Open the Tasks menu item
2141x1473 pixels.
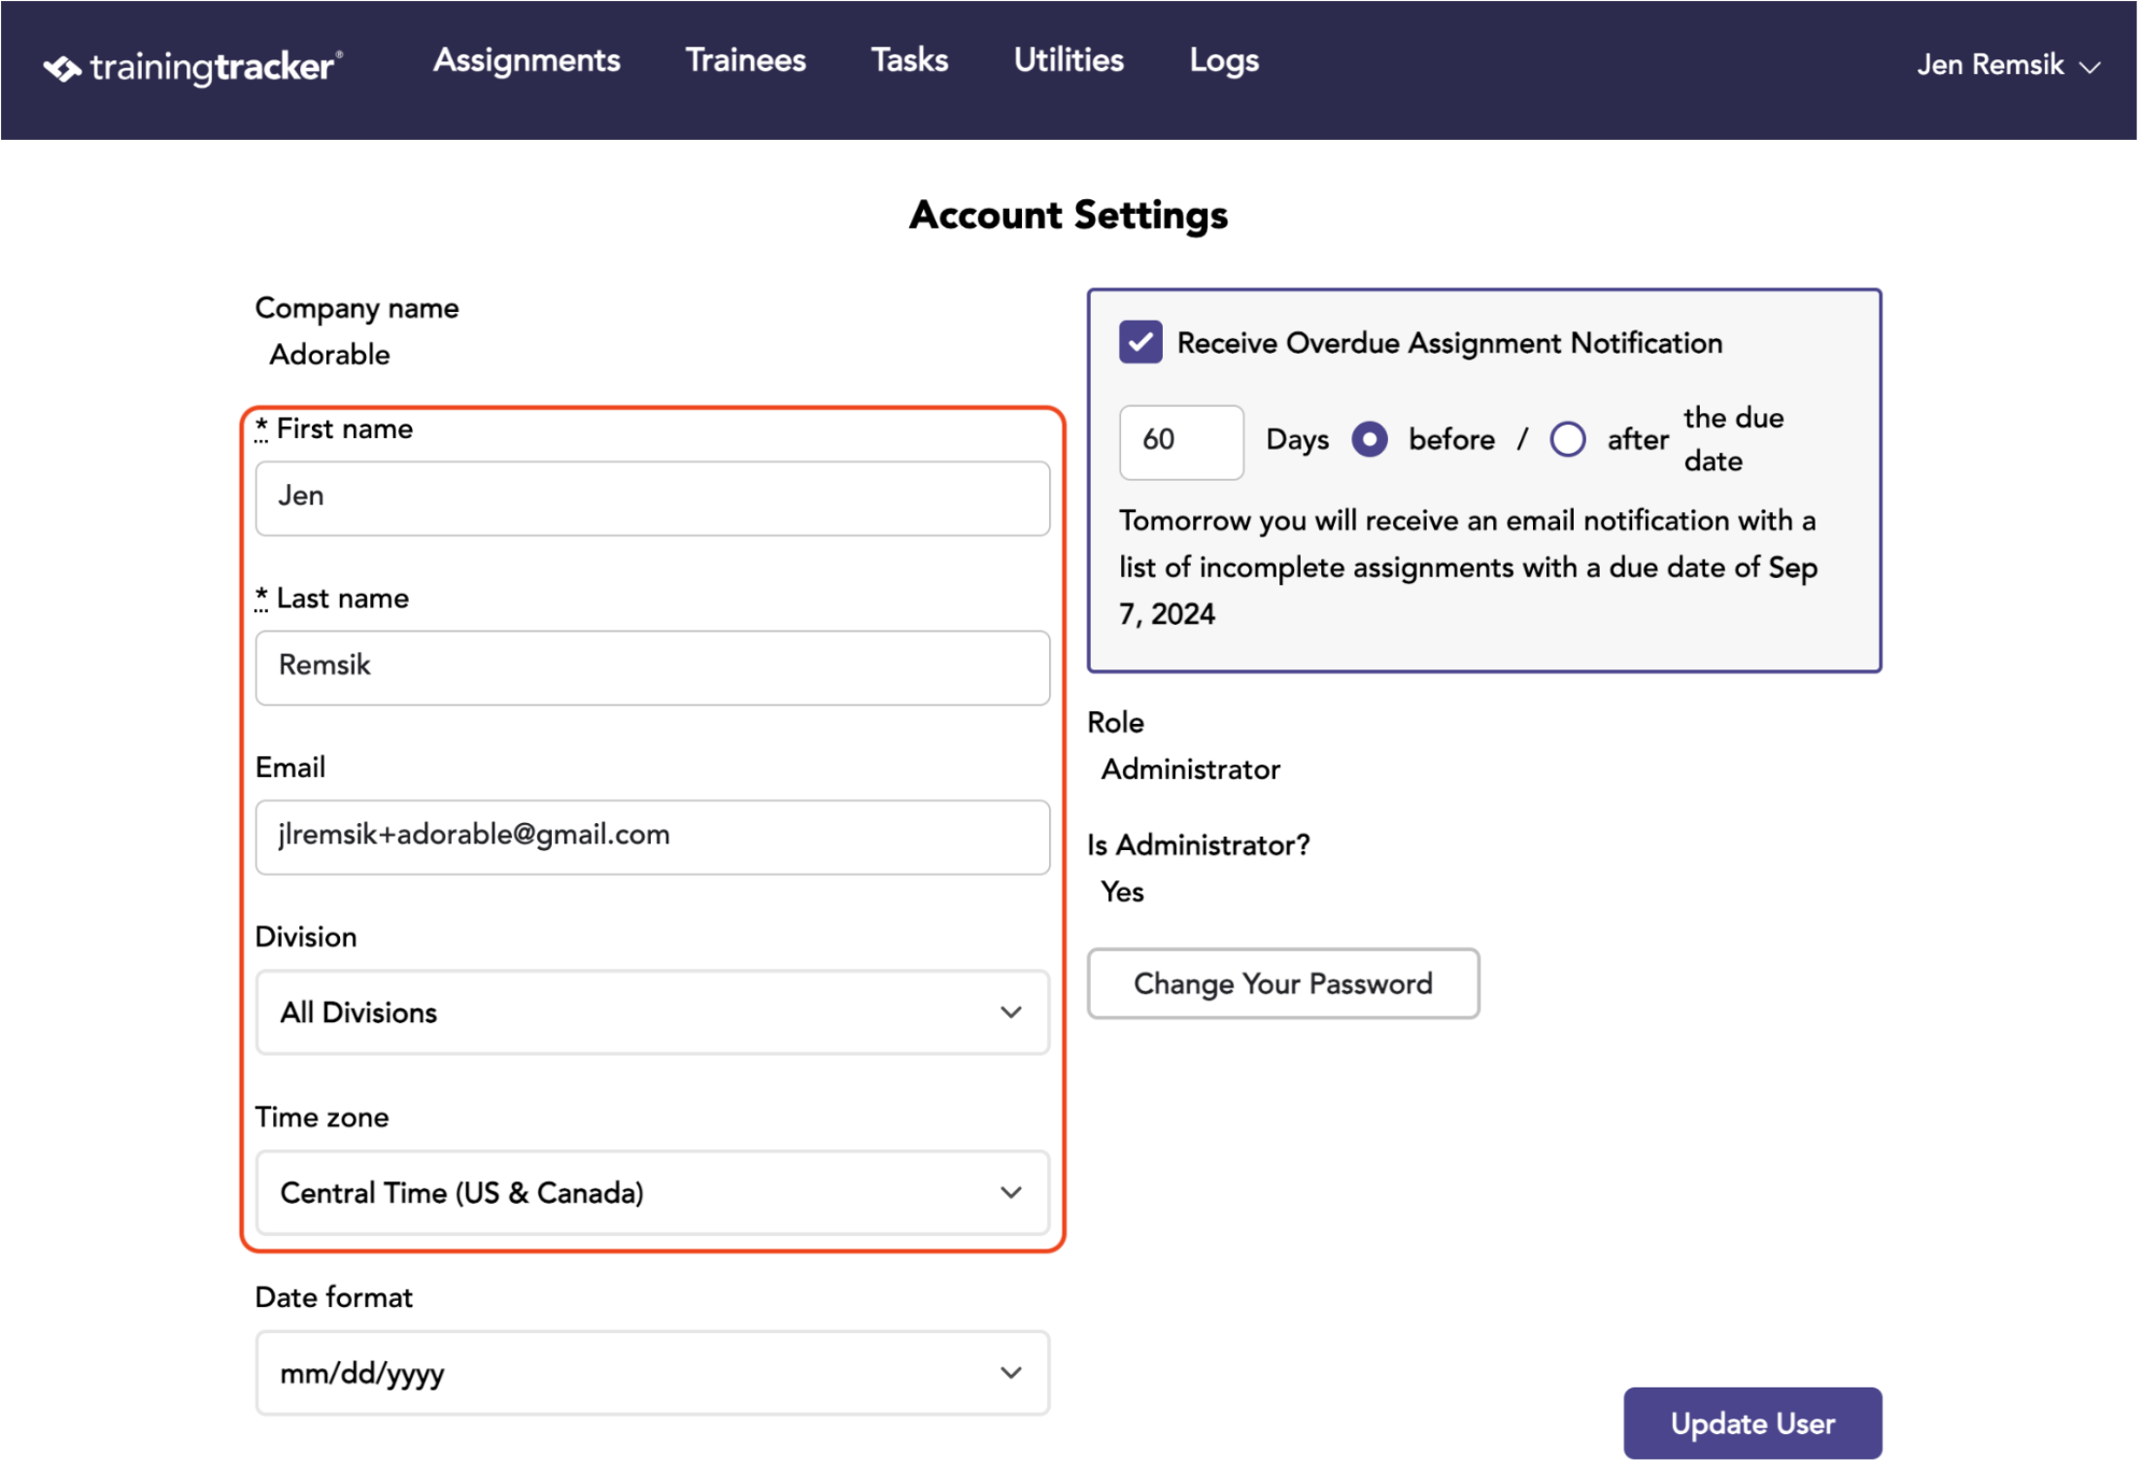point(909,60)
